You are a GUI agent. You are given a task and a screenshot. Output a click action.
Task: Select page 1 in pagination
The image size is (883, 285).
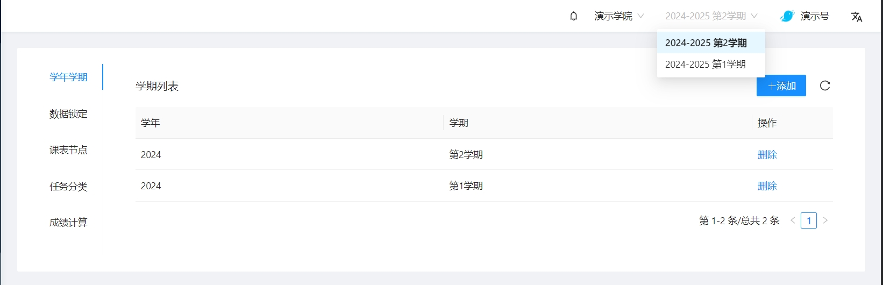point(808,220)
